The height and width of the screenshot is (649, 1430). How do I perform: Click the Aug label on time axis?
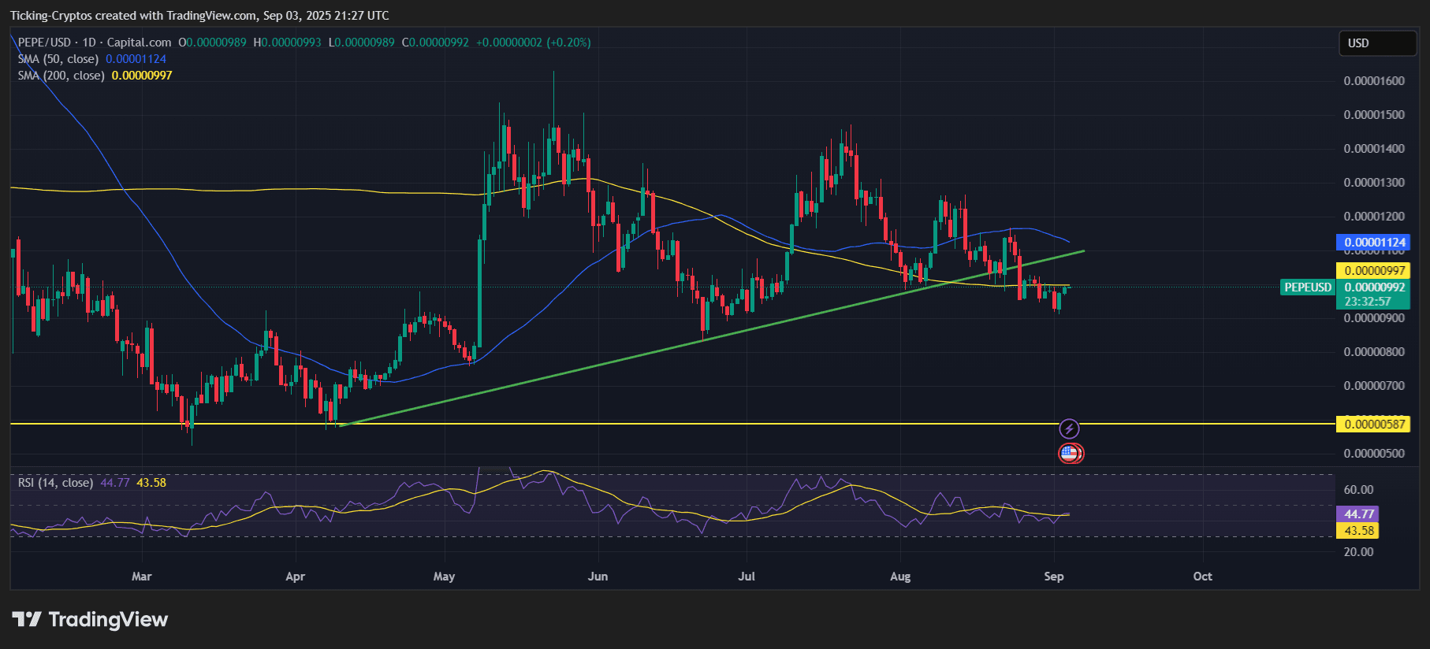coord(900,577)
